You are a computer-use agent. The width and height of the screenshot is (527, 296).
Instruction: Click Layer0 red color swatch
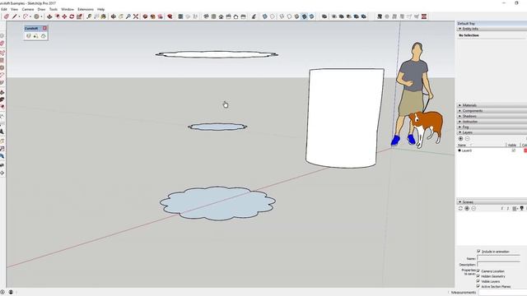(525, 150)
